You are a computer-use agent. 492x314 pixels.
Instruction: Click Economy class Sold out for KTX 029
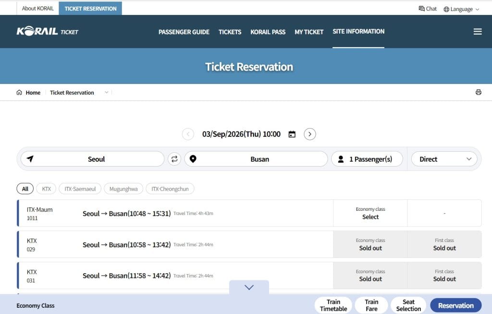click(370, 244)
